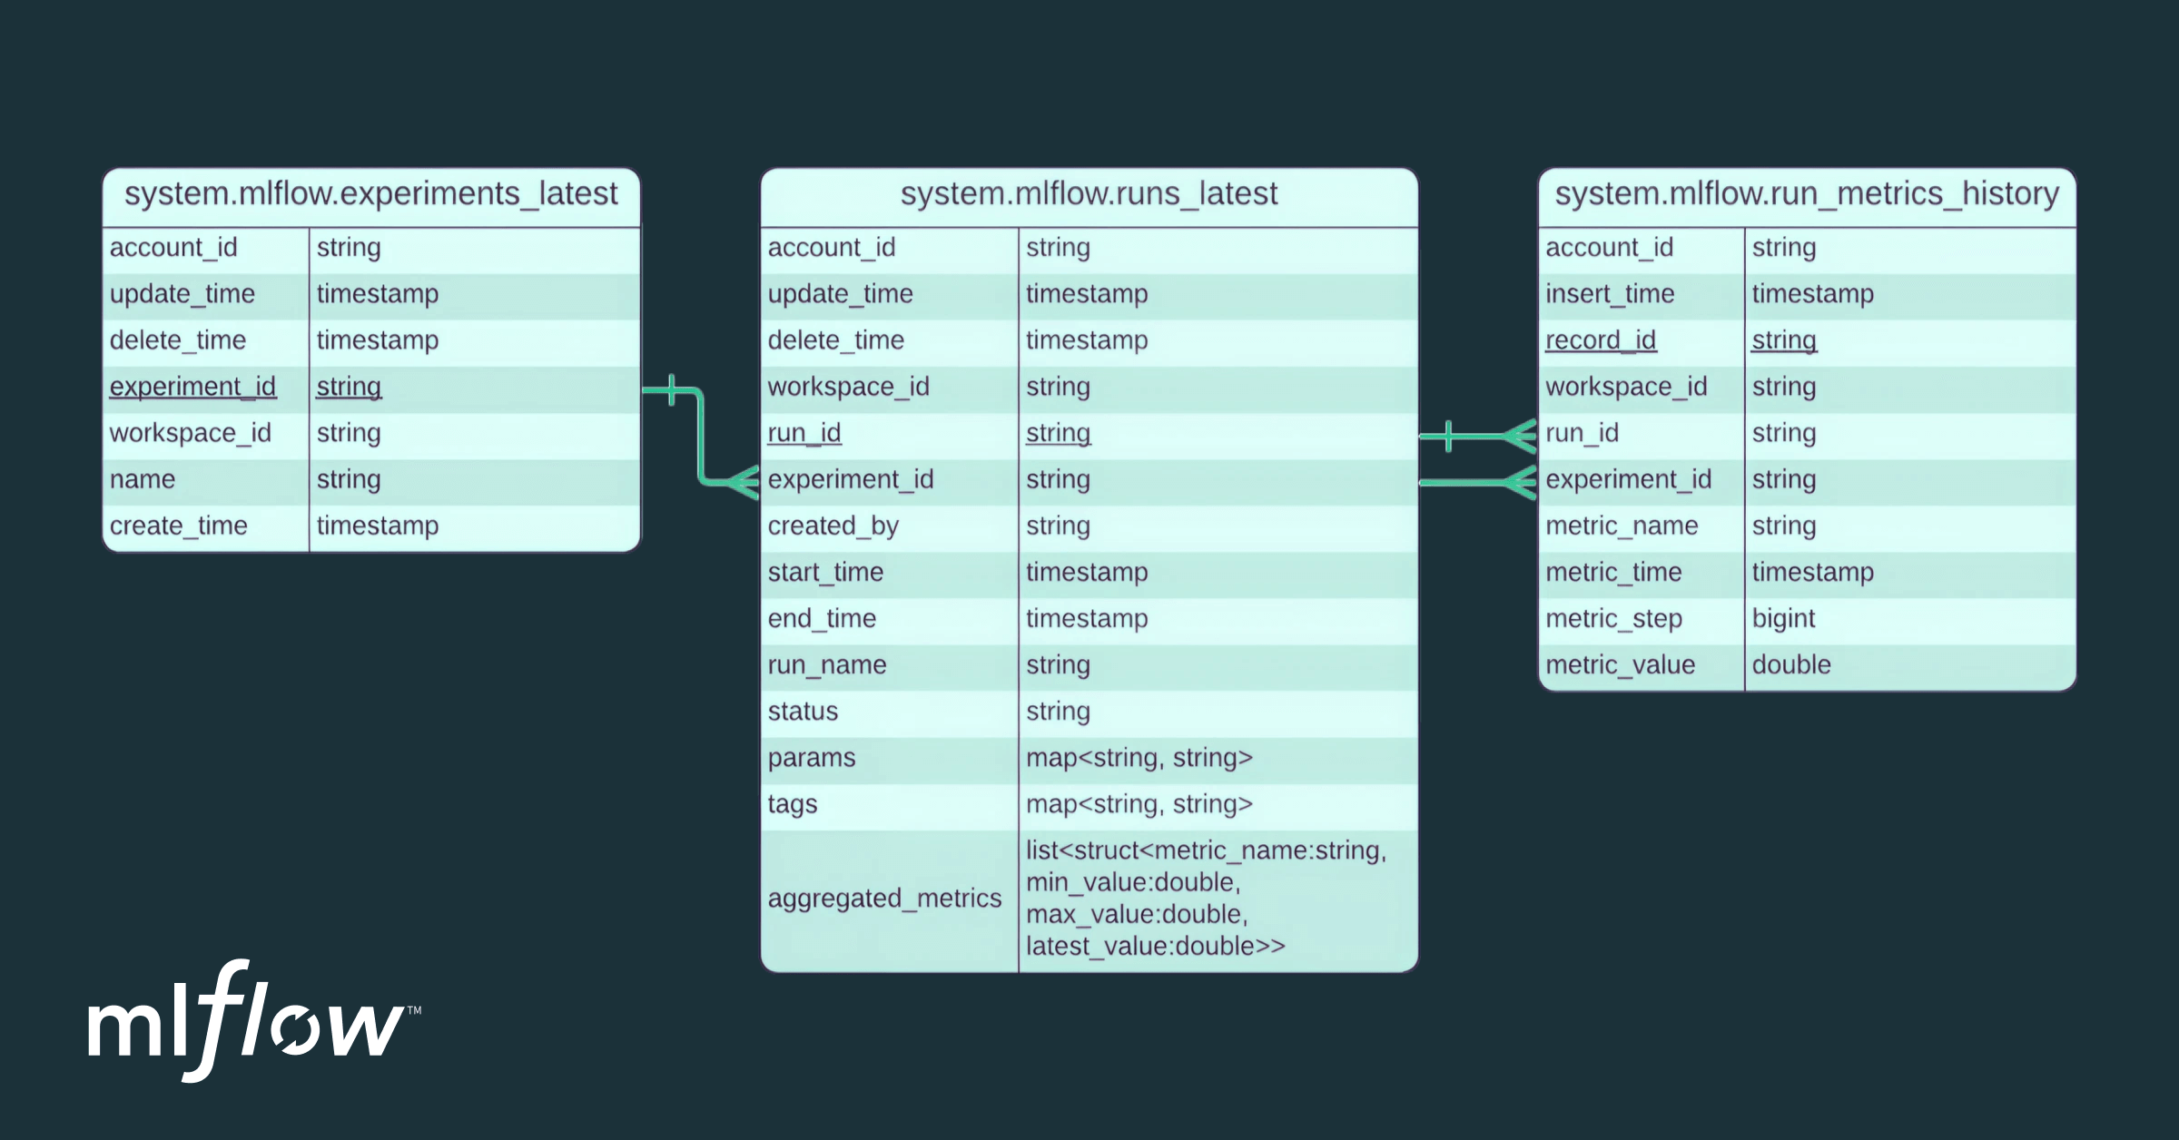Click the params field name

[x=811, y=758]
